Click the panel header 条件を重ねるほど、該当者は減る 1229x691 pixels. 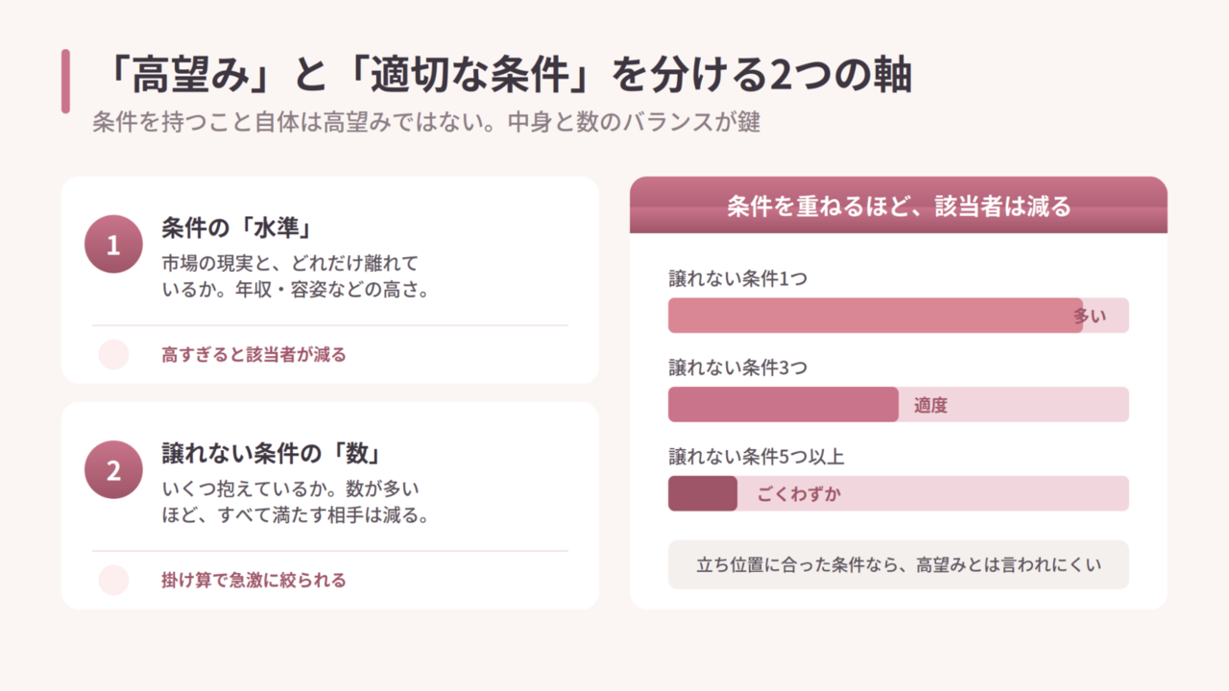pos(899,205)
